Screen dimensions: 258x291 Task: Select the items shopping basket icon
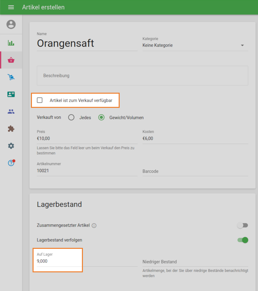(x=11, y=60)
